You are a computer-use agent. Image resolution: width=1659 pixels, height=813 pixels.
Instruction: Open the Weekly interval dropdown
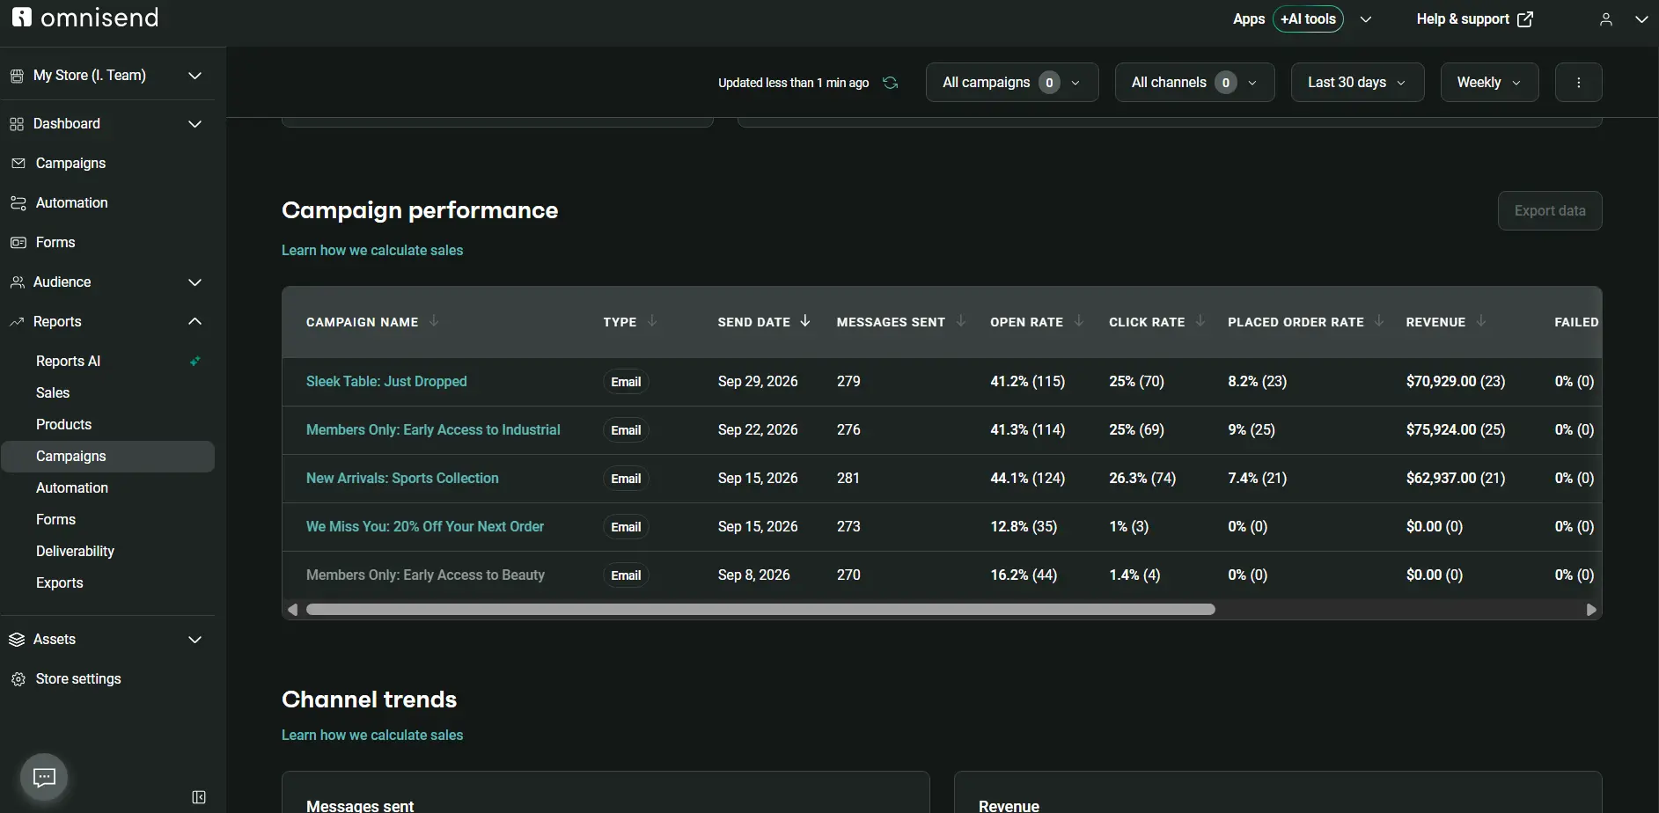(x=1489, y=83)
